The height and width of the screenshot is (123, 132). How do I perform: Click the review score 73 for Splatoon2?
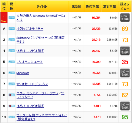click(x=125, y=40)
